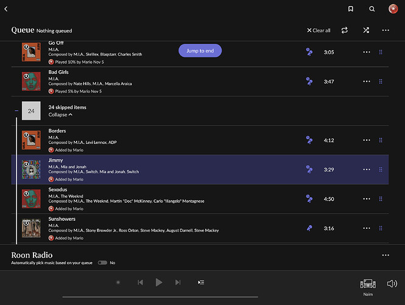
Task: Toggle queue loop mode
Action: pos(344,30)
